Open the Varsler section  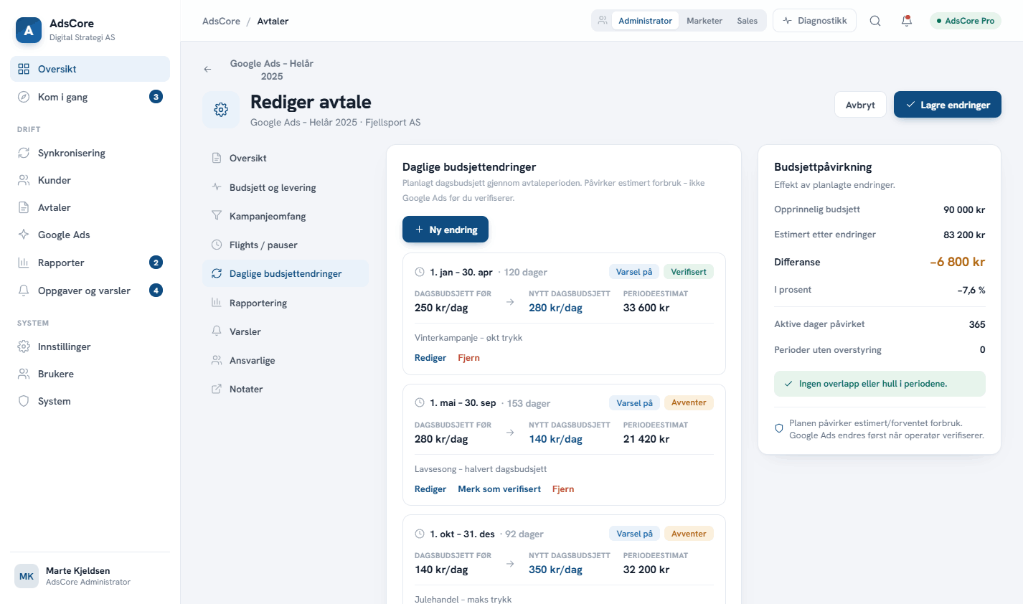click(286, 331)
